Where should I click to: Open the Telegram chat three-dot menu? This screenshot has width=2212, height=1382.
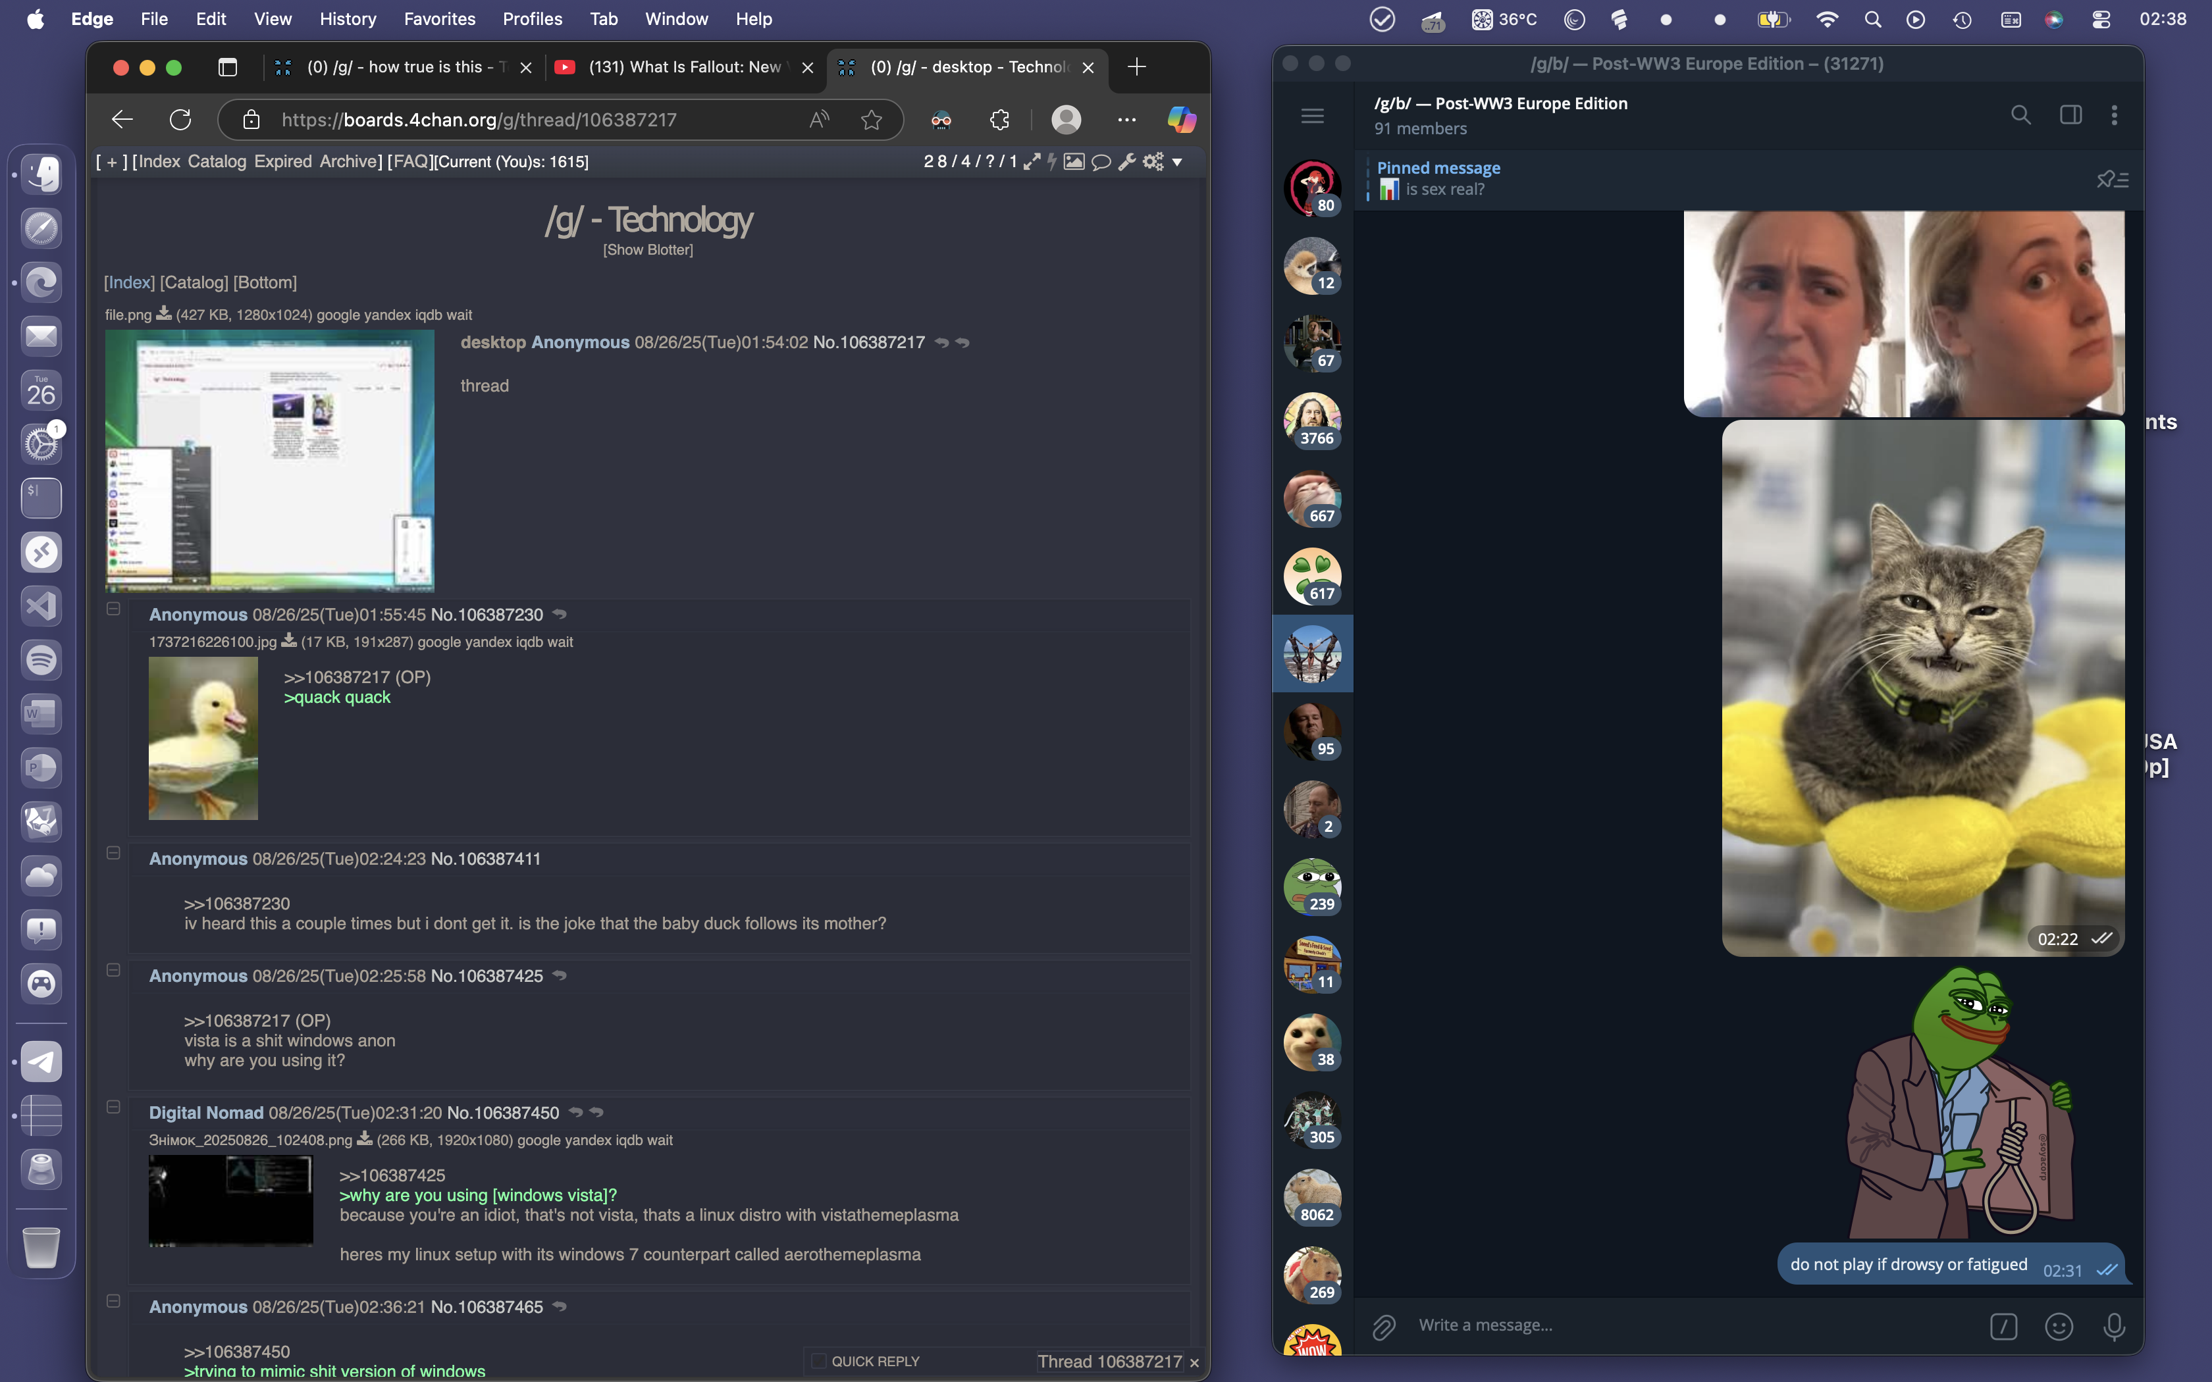(2114, 115)
